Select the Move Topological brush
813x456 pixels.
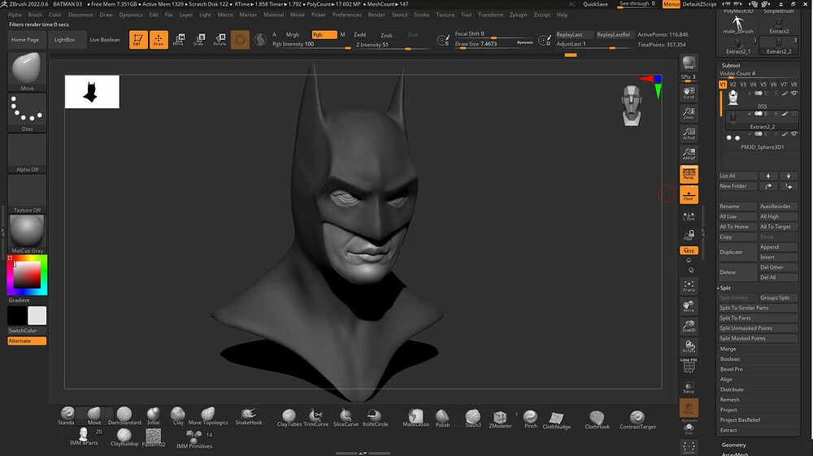pyautogui.click(x=208, y=417)
